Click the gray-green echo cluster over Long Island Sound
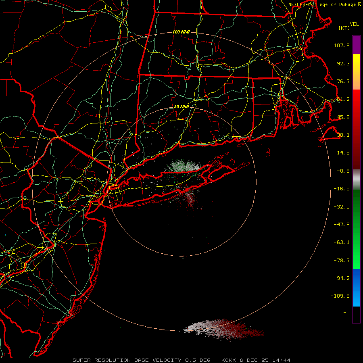 click(185, 165)
